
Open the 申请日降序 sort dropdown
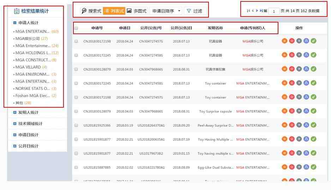(166, 11)
